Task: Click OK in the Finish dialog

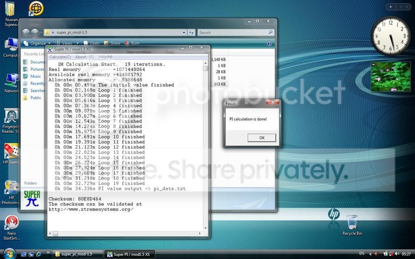Action: (261, 138)
